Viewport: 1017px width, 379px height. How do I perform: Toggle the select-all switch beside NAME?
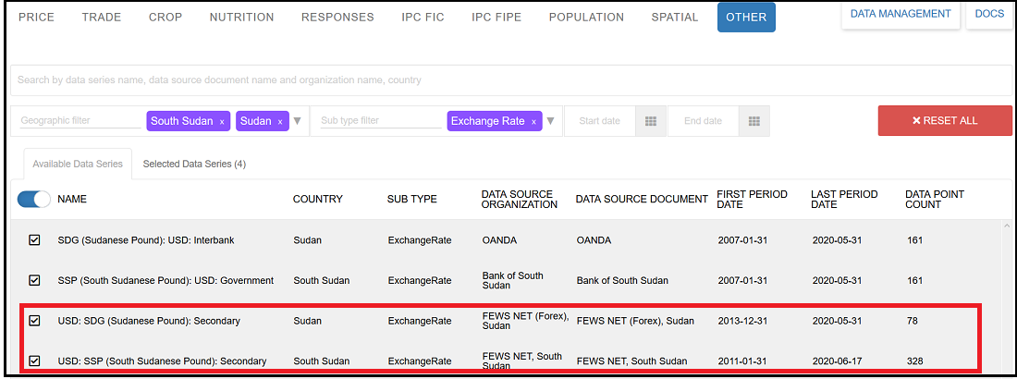click(x=34, y=199)
